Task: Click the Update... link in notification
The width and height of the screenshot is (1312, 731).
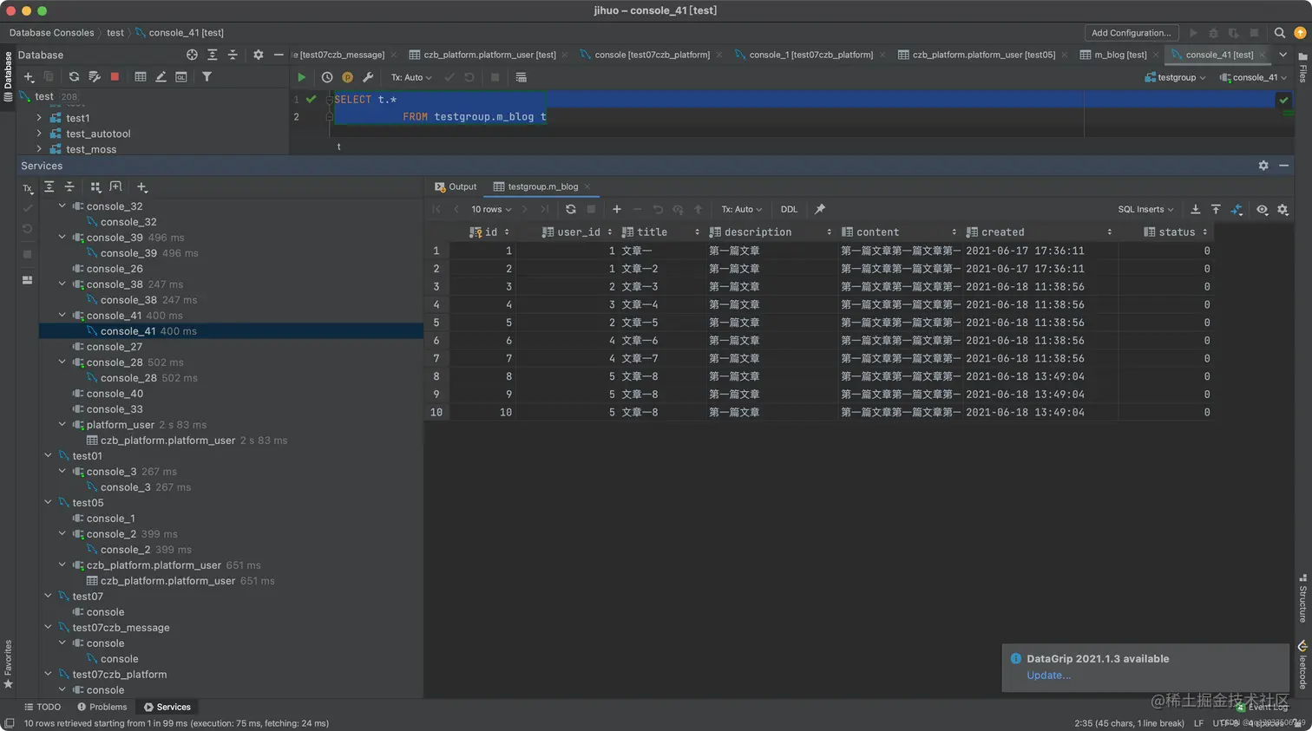Action: coord(1048,676)
